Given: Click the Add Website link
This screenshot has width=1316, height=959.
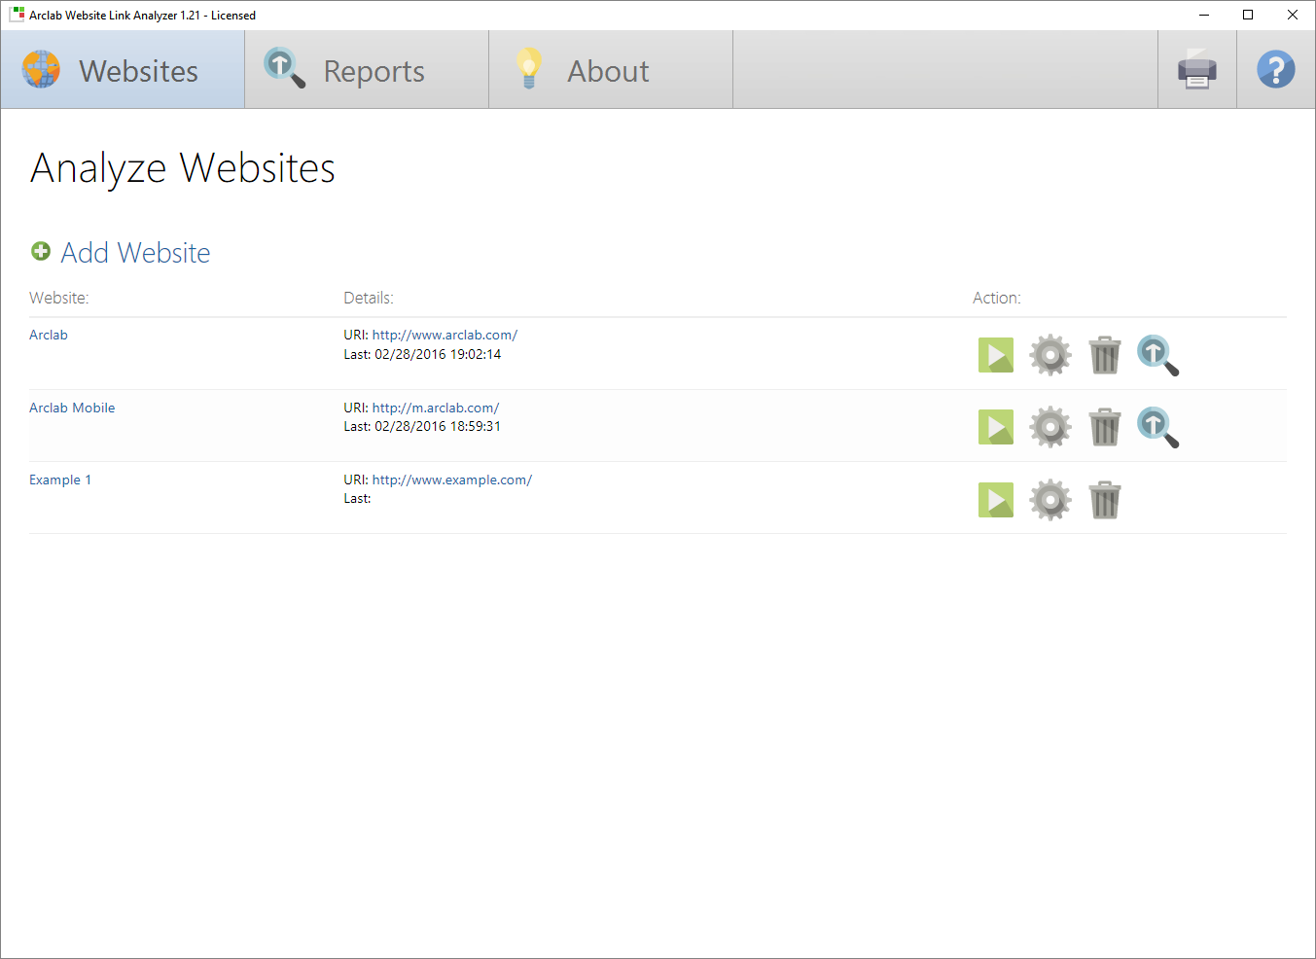Looking at the screenshot, I should point(135,253).
